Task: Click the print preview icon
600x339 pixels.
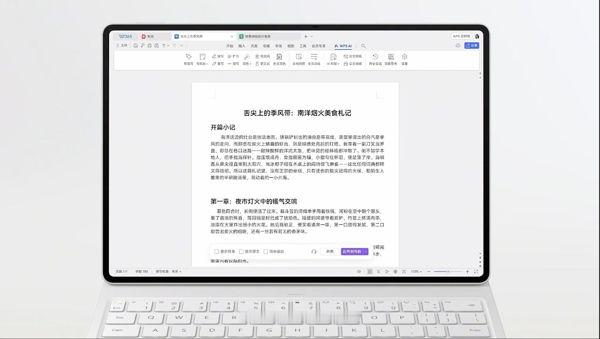Action: click(x=156, y=45)
